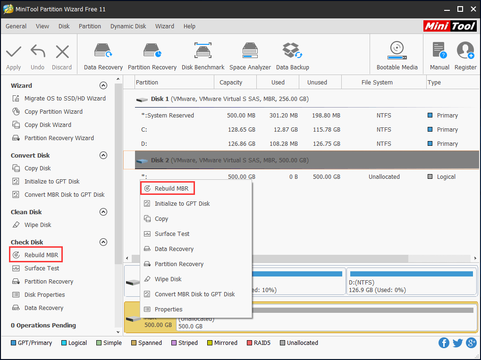Select Data Recovery in the context menu
This screenshot has width=481, height=360.
pos(196,249)
